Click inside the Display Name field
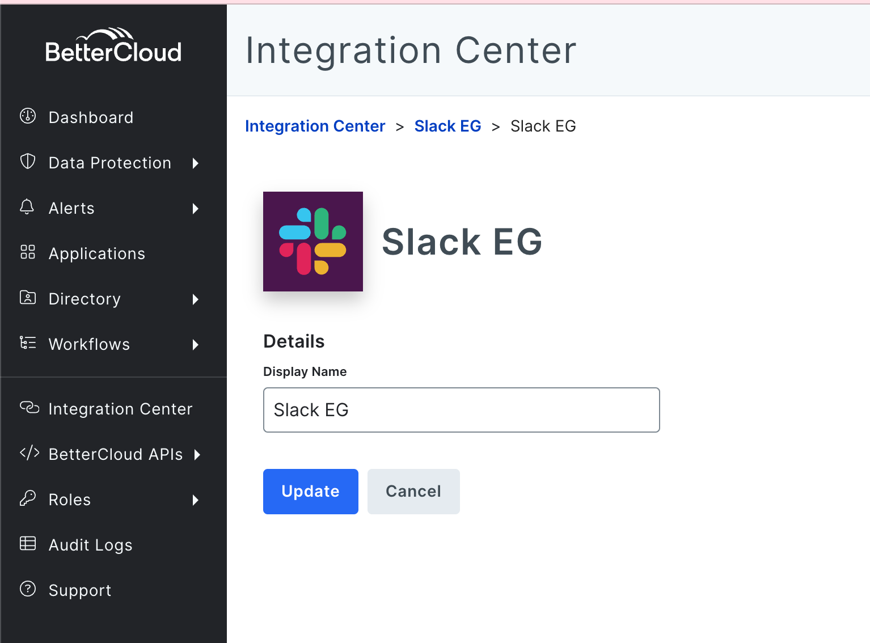The image size is (870, 643). 461,409
